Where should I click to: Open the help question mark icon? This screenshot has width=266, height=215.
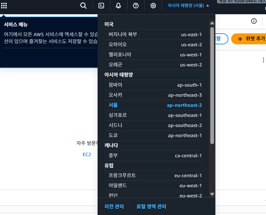point(136,6)
